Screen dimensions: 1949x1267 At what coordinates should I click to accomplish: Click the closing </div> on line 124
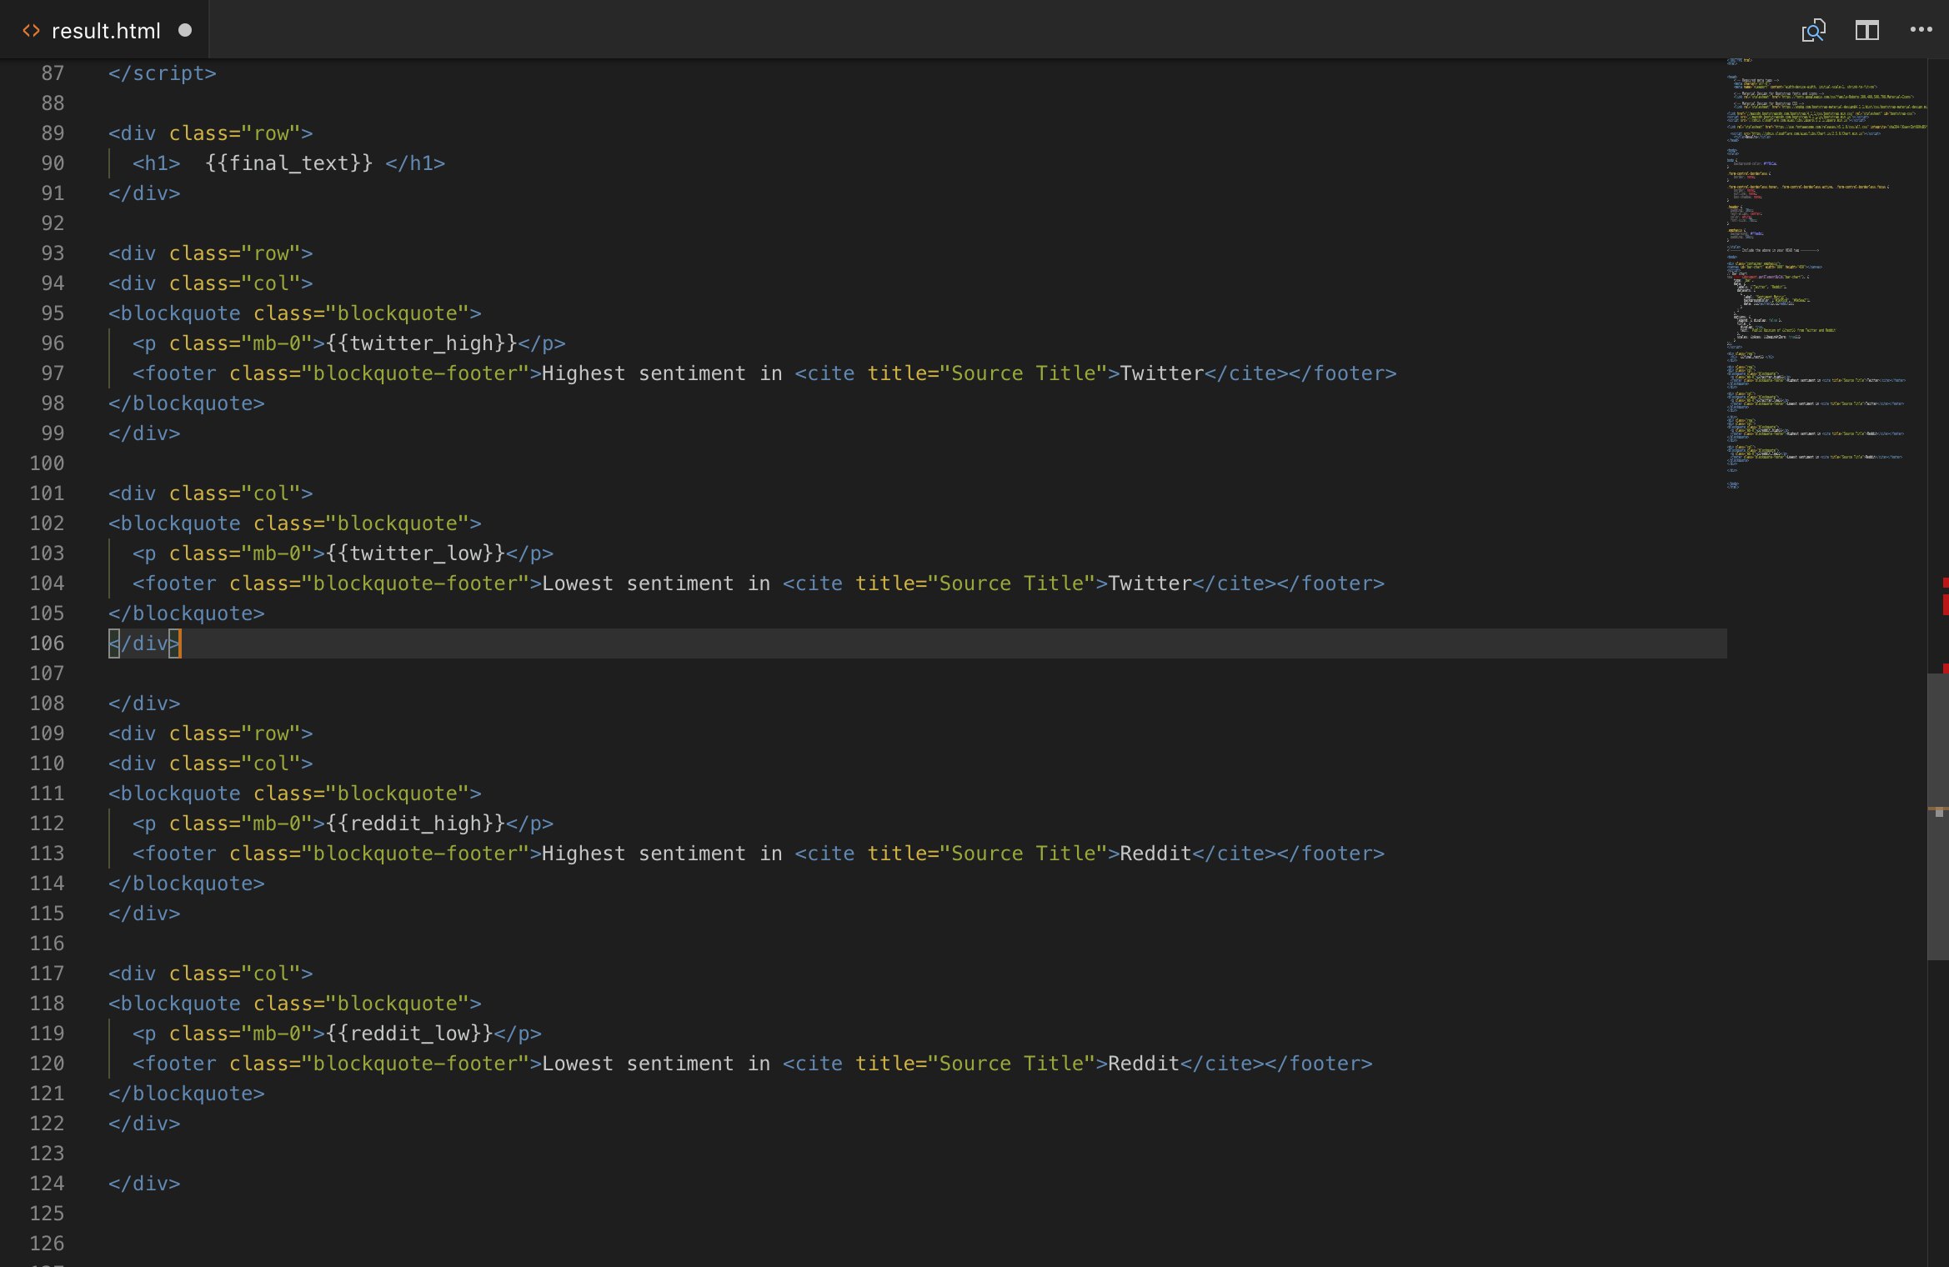pos(144,1184)
